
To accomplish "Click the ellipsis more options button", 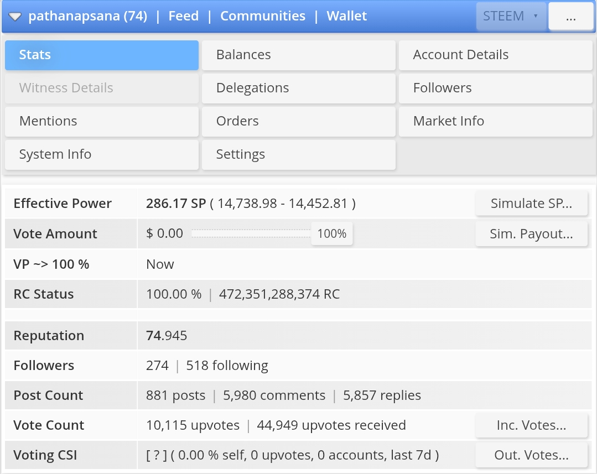I will click(x=571, y=17).
